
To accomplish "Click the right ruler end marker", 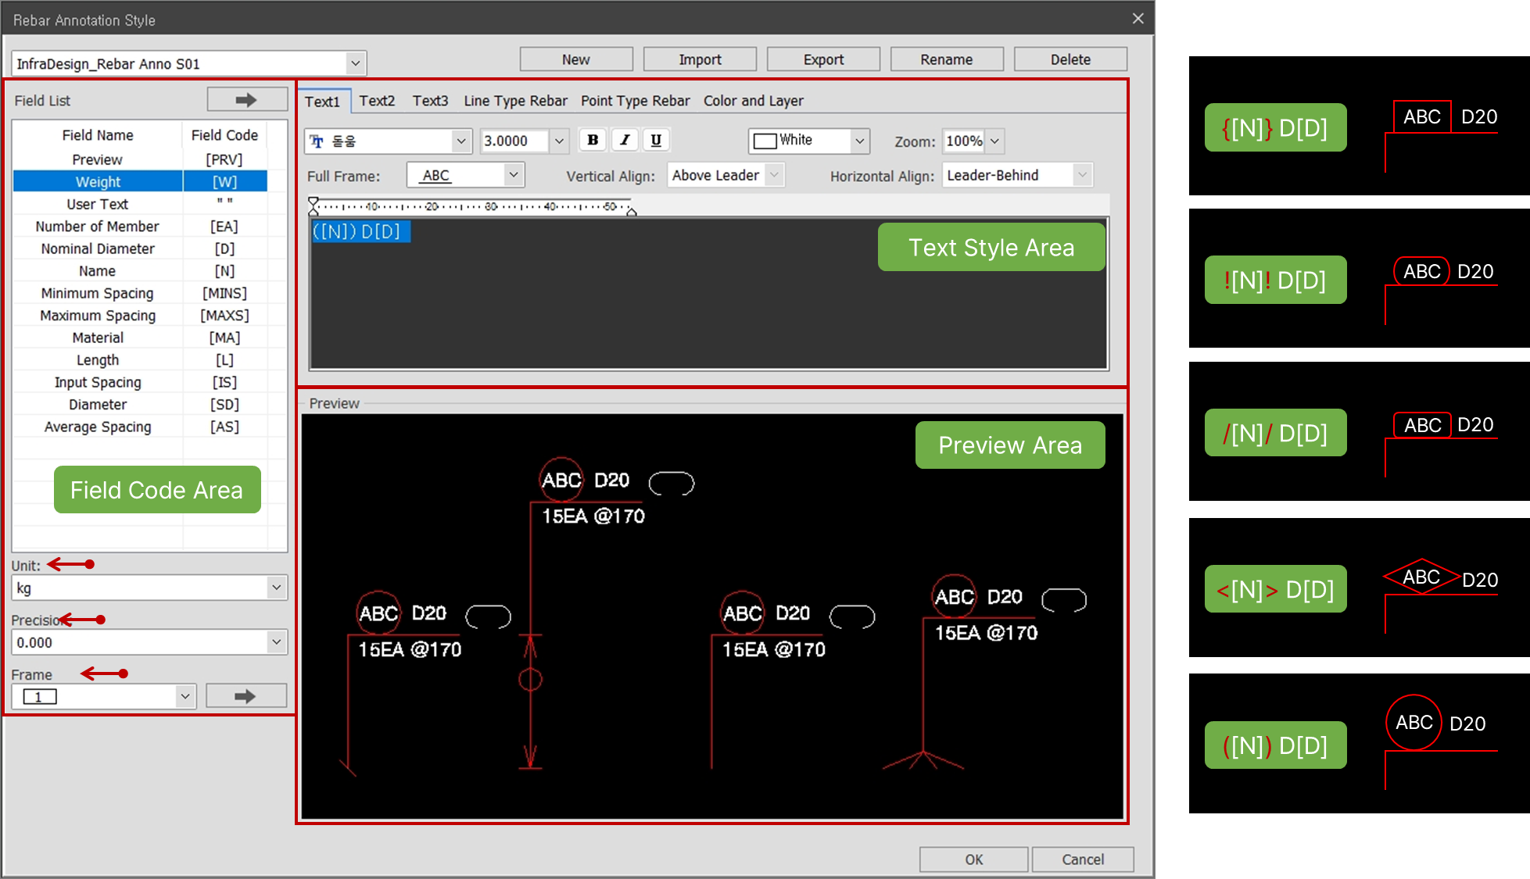I will tap(632, 211).
